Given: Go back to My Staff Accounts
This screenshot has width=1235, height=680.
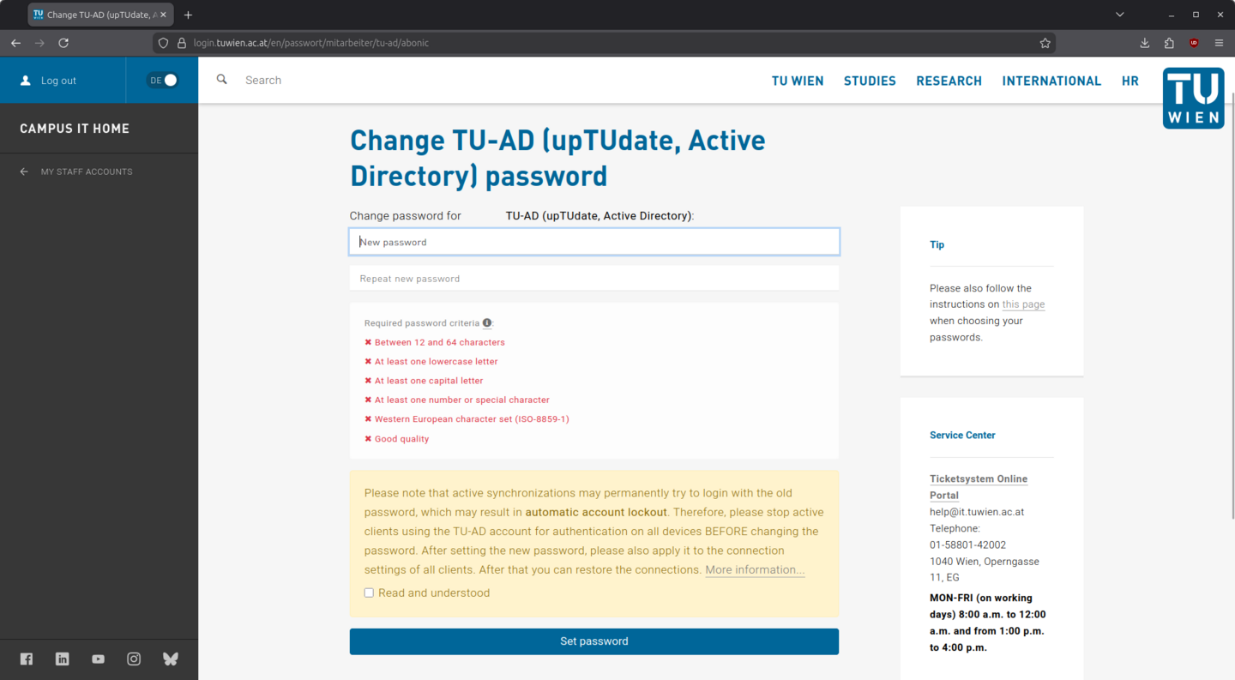Looking at the screenshot, I should click(86, 172).
